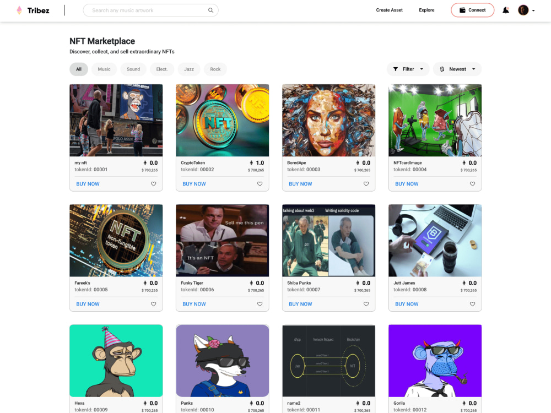This screenshot has height=413, width=551.
Task: Select the Sound category tab
Action: tap(133, 69)
